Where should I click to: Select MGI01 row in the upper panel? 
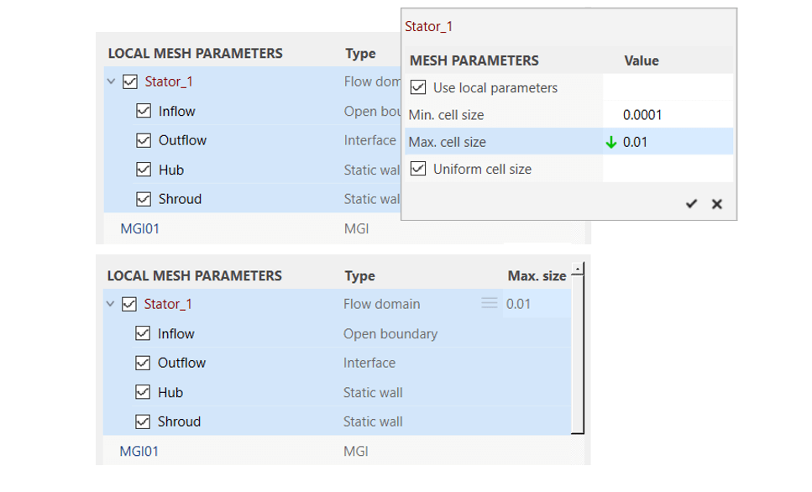click(x=343, y=228)
